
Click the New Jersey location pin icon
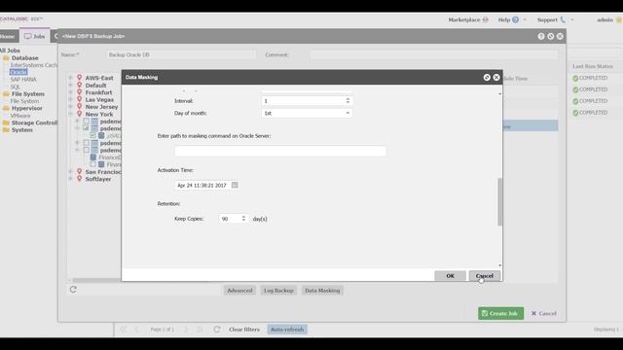80,106
